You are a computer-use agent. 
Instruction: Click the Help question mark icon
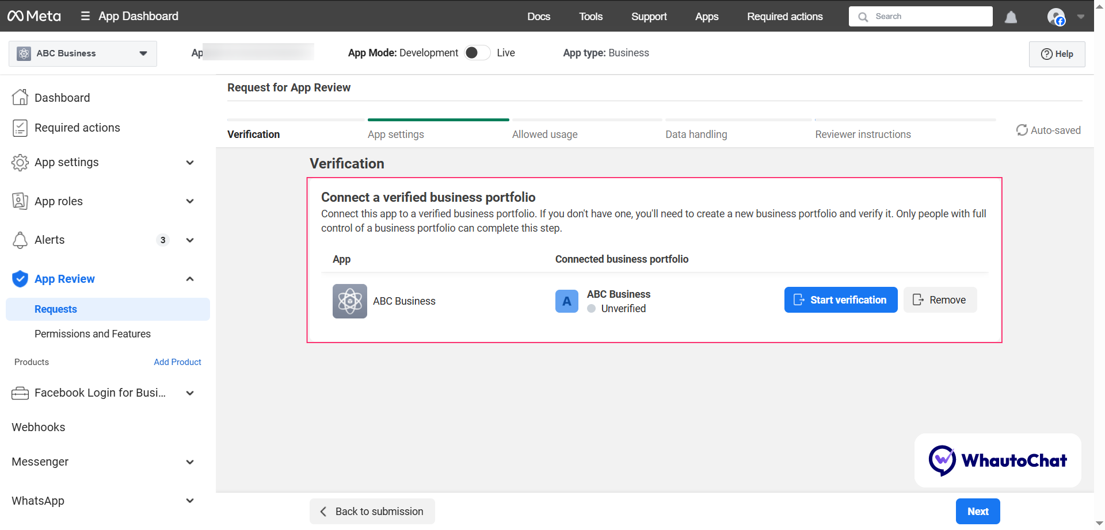click(1047, 53)
